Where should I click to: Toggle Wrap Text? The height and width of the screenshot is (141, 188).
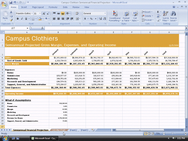[x=77, y=13]
